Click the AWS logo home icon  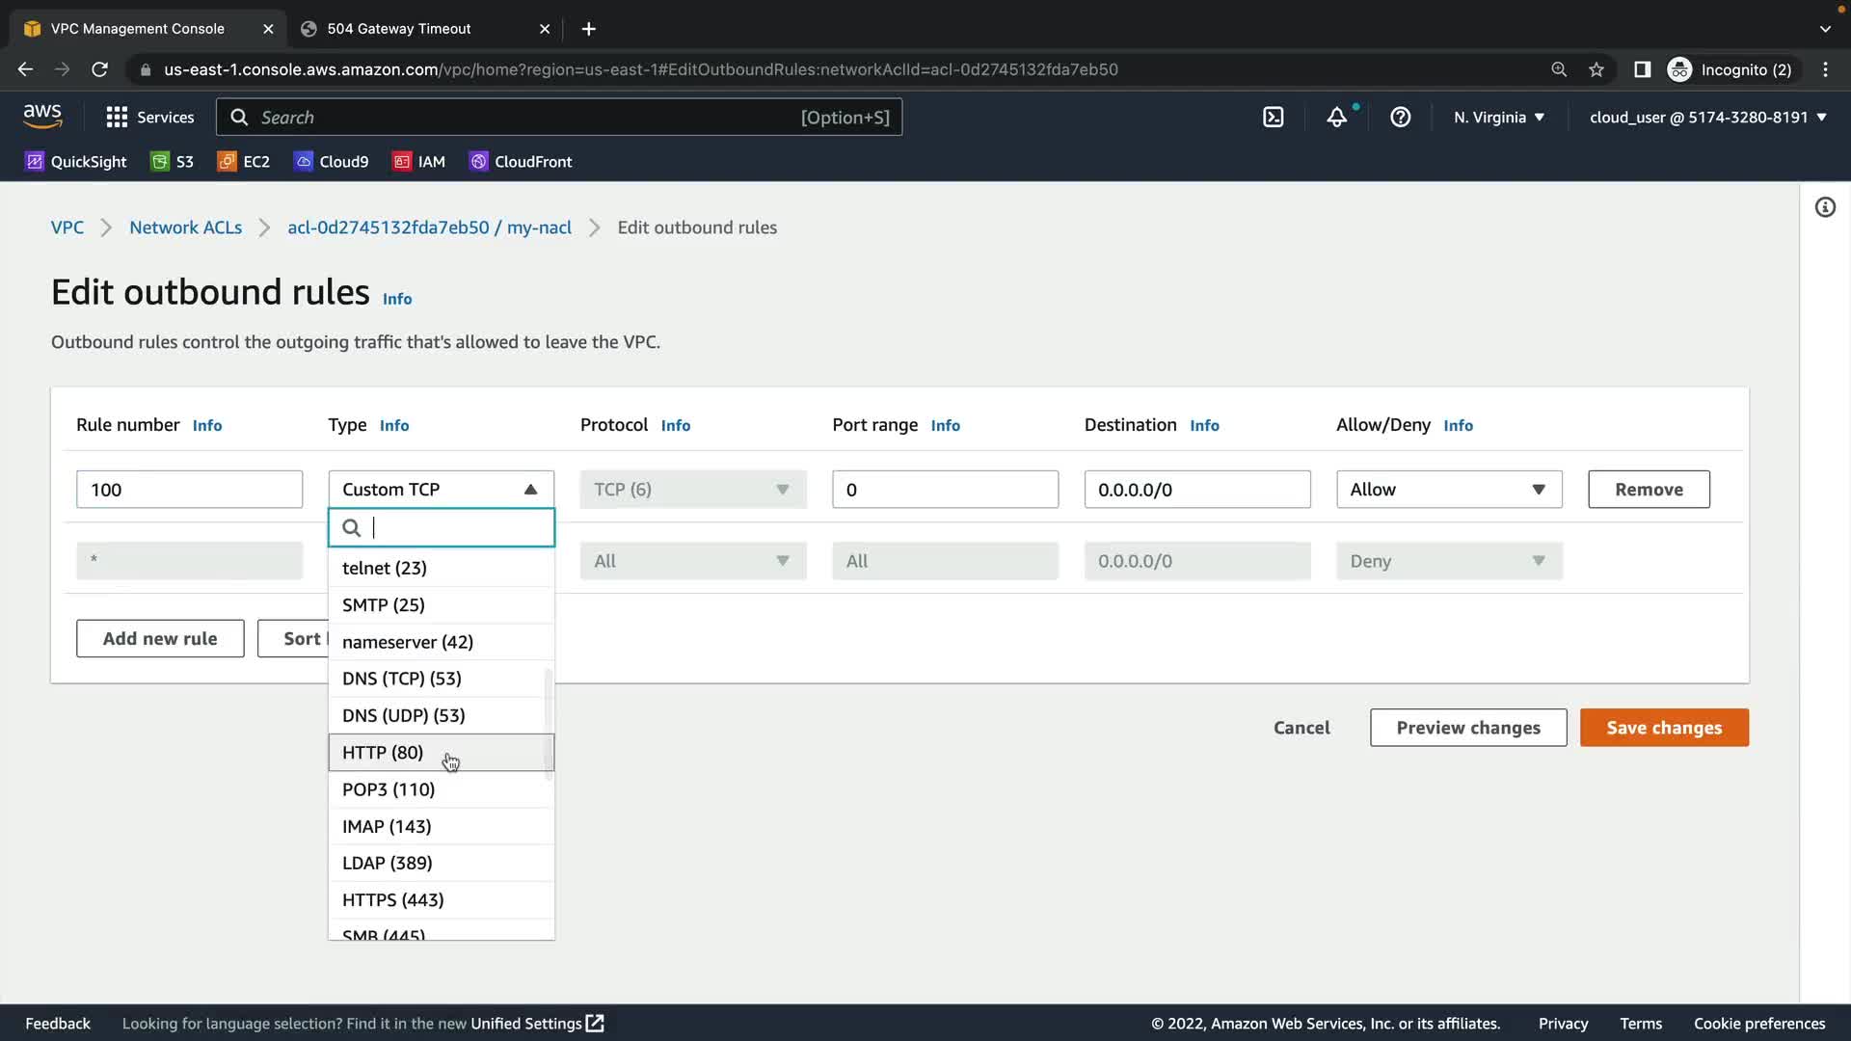(42, 117)
